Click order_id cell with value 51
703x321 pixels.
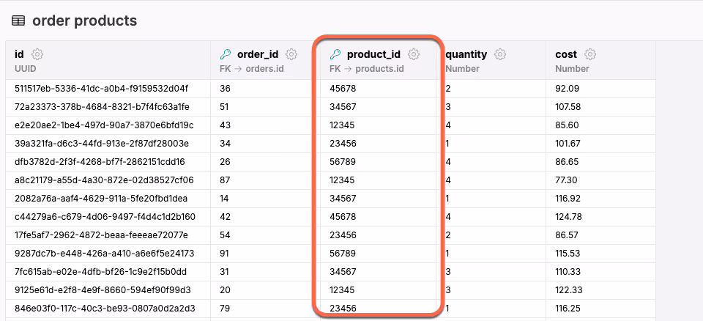(265, 107)
